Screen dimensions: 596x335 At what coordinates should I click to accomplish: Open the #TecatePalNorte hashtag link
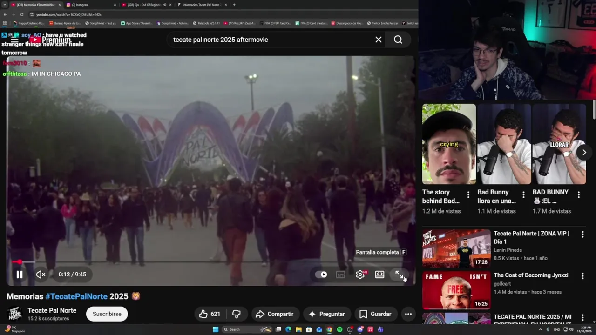coord(76,296)
